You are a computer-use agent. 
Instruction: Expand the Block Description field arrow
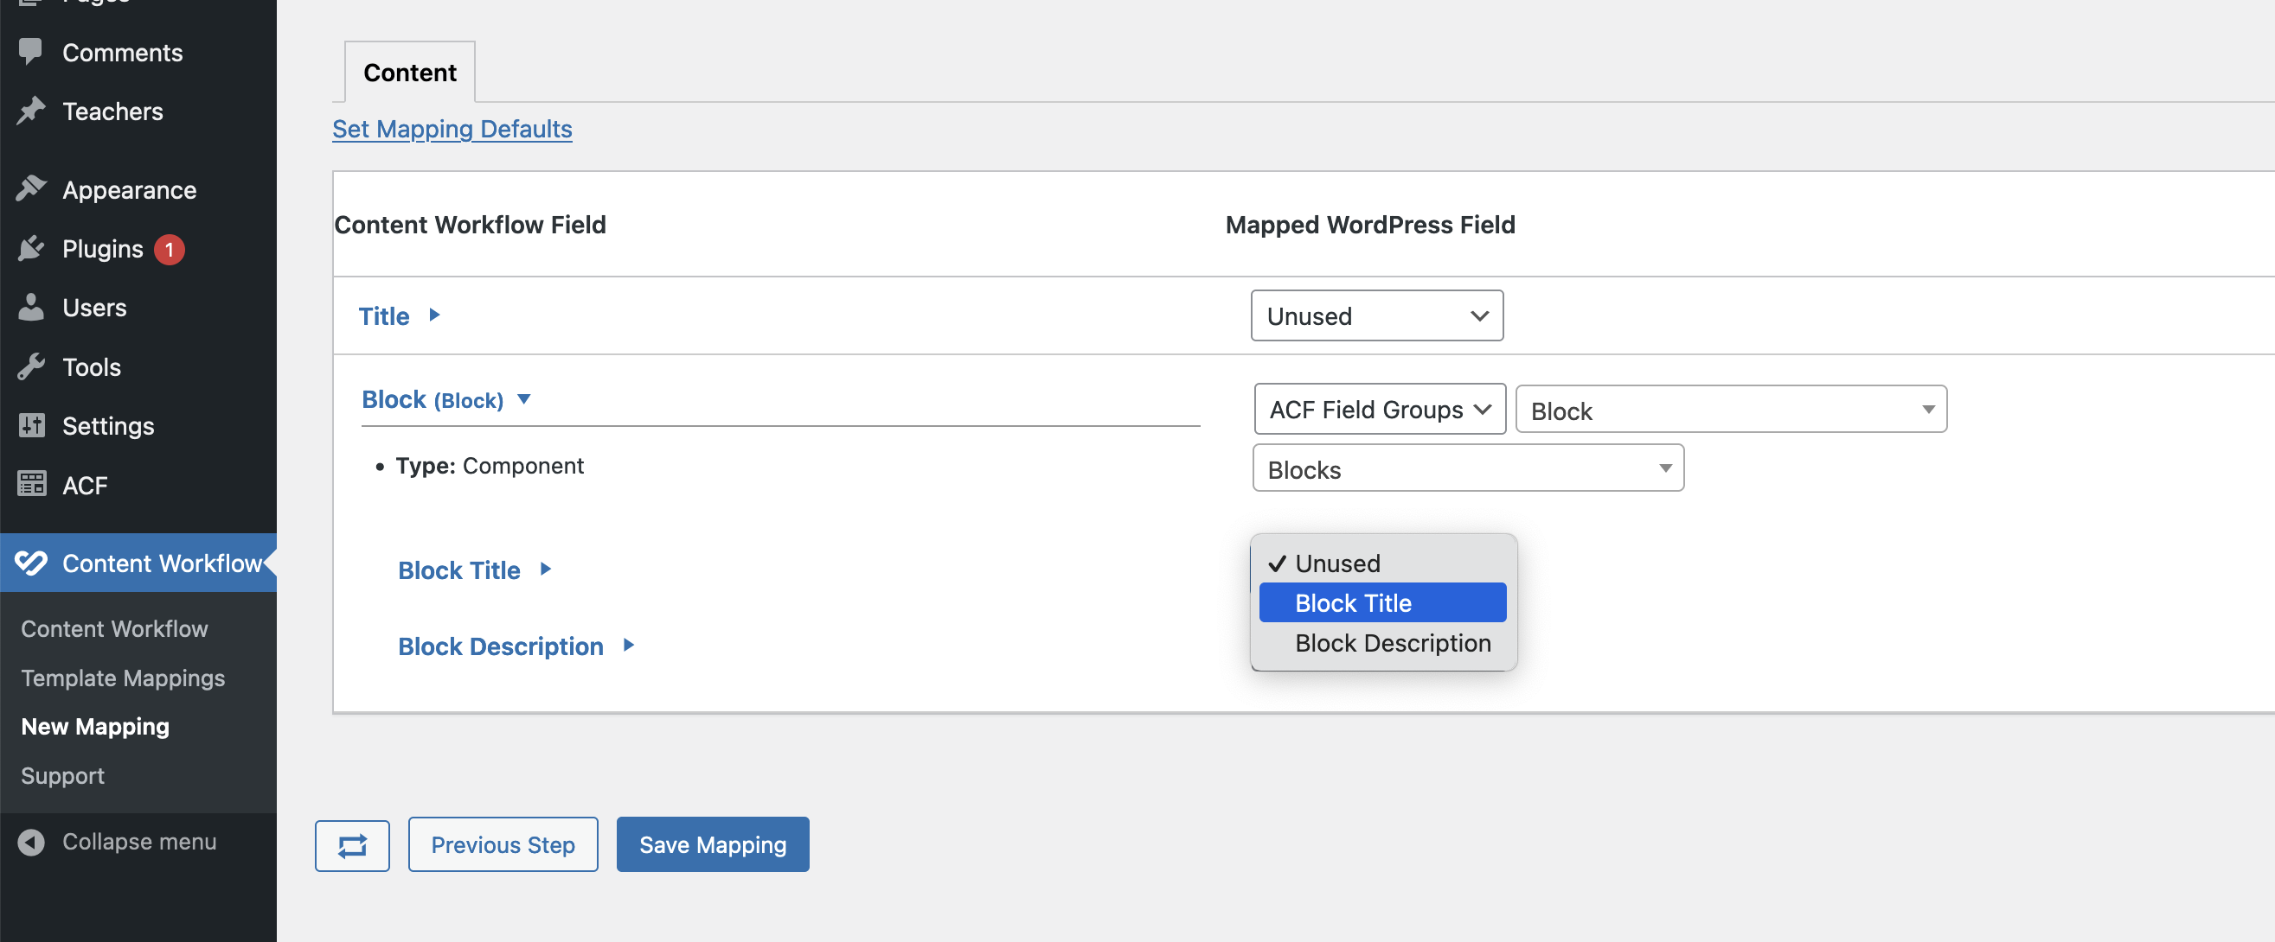pyautogui.click(x=628, y=645)
